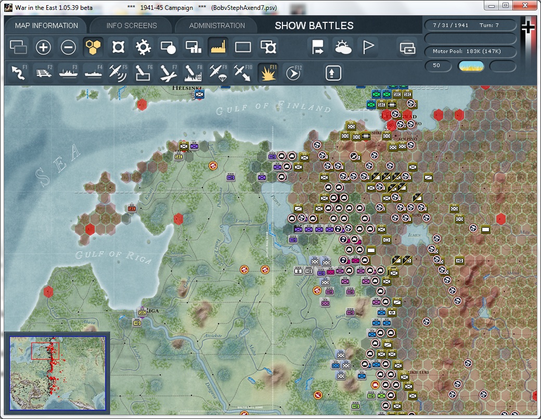Open the MAP INFORMATION tab
The image size is (541, 419).
pyautogui.click(x=46, y=25)
